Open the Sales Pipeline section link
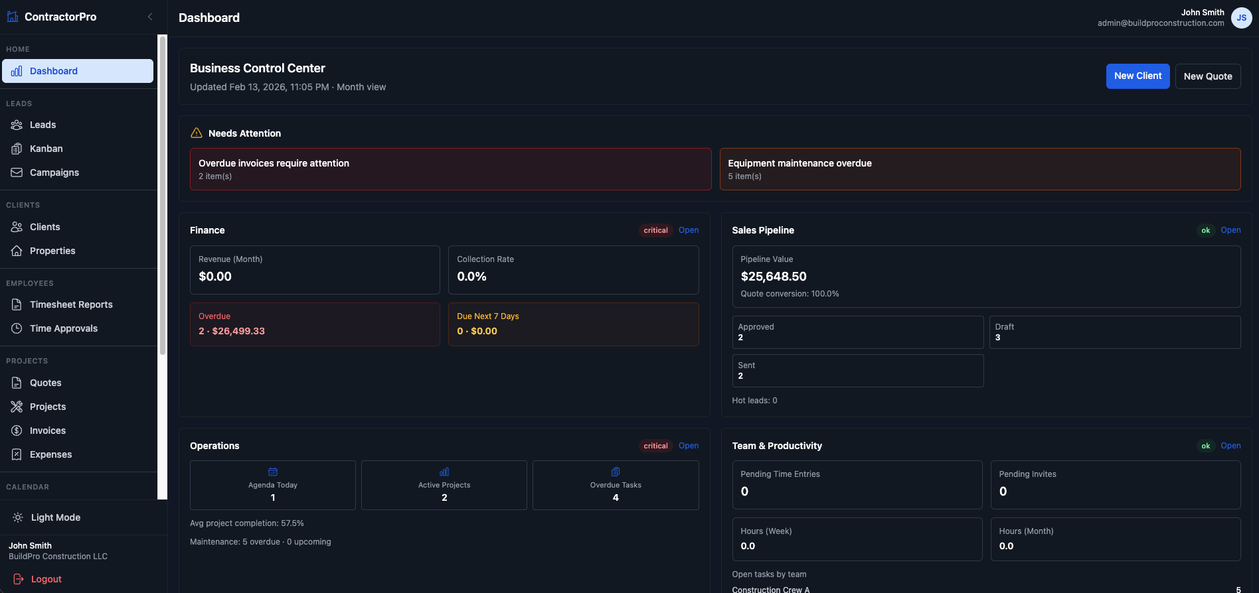1259x593 pixels. click(1230, 230)
